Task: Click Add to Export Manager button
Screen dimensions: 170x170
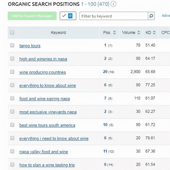Action: click(32, 16)
